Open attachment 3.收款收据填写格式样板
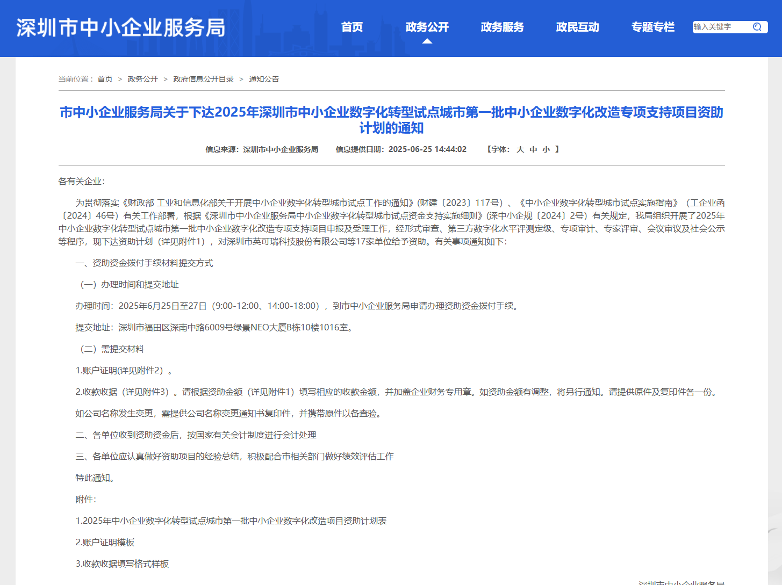 (x=122, y=564)
